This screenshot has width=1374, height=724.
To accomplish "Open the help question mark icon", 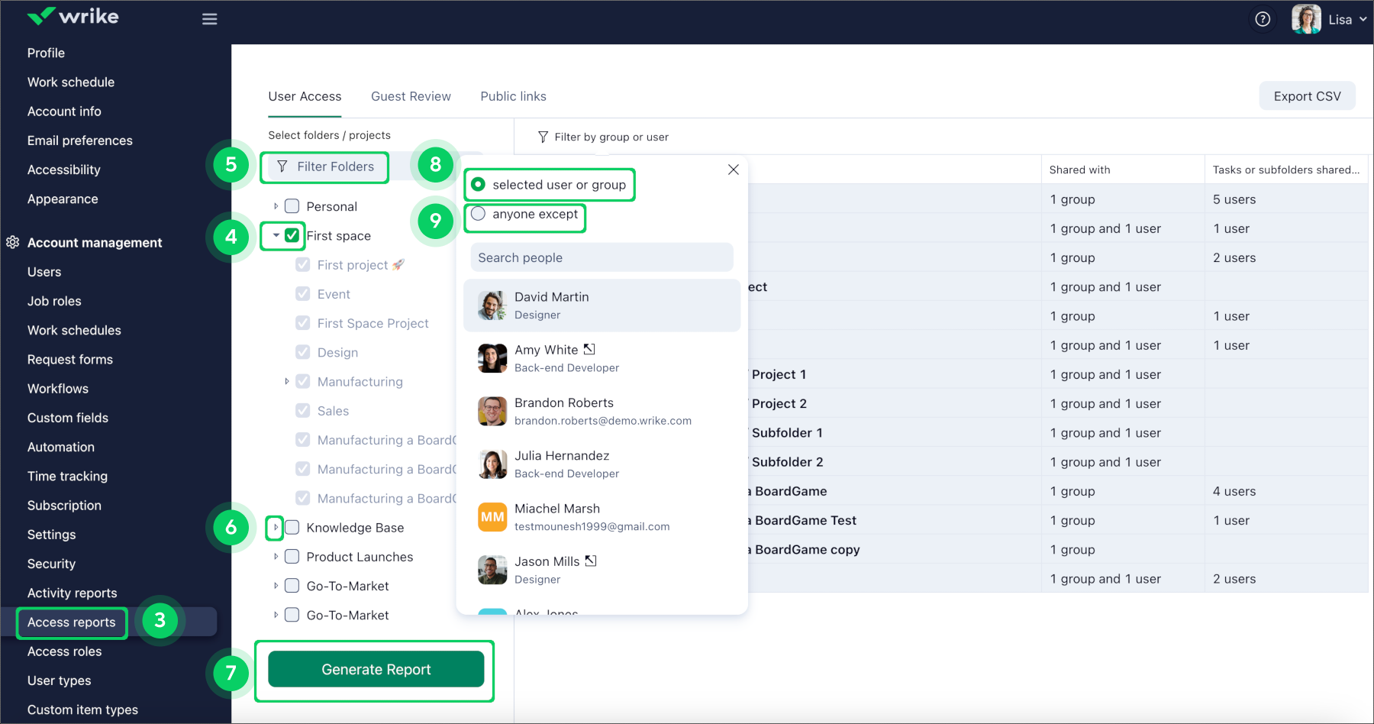I will [1263, 19].
